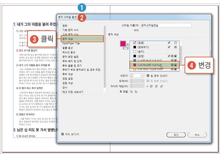Click the process color icon on [검정] row

172,56
